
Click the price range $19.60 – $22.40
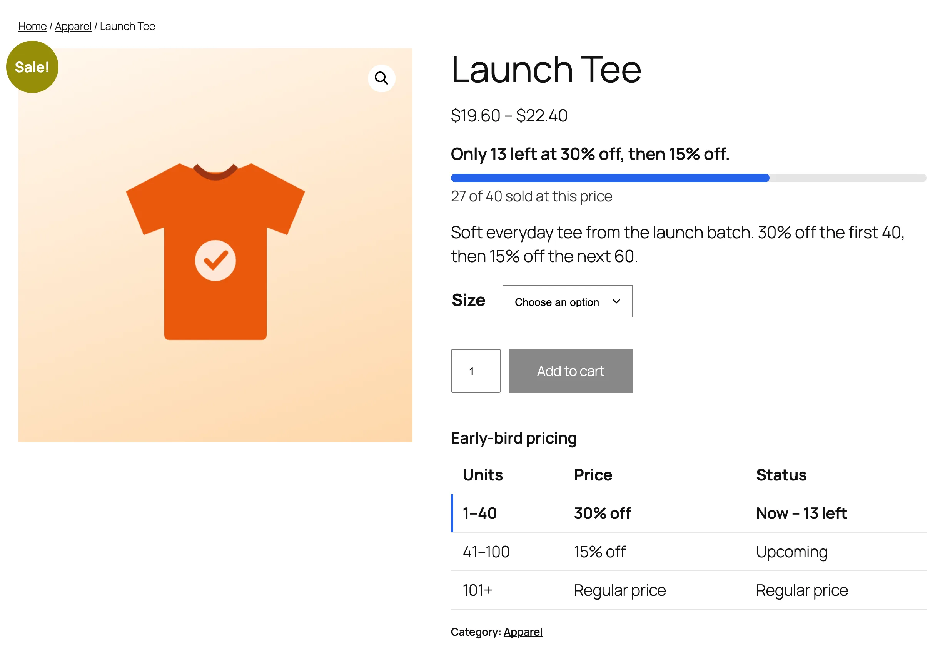pos(509,115)
